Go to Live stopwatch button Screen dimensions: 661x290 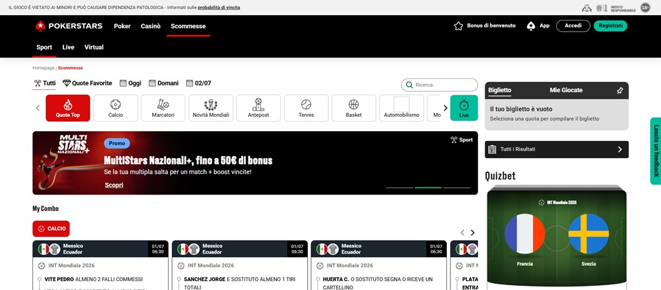[x=463, y=108]
